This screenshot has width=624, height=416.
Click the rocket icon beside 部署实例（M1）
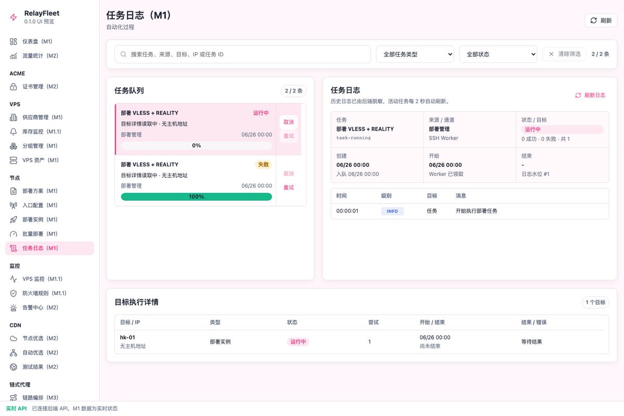[14, 219]
